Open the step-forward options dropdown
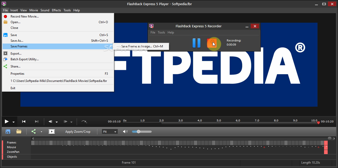 (x=72, y=122)
